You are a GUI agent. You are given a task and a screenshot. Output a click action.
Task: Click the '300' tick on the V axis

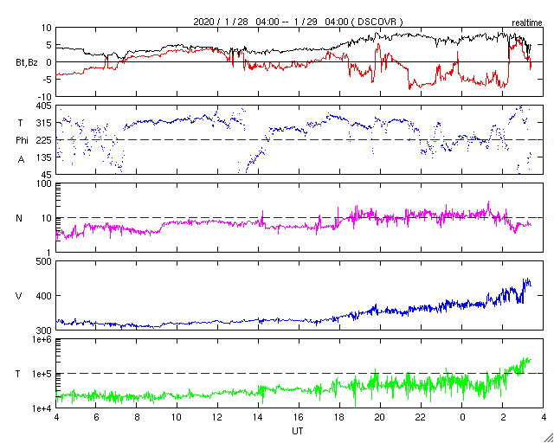tap(45, 331)
